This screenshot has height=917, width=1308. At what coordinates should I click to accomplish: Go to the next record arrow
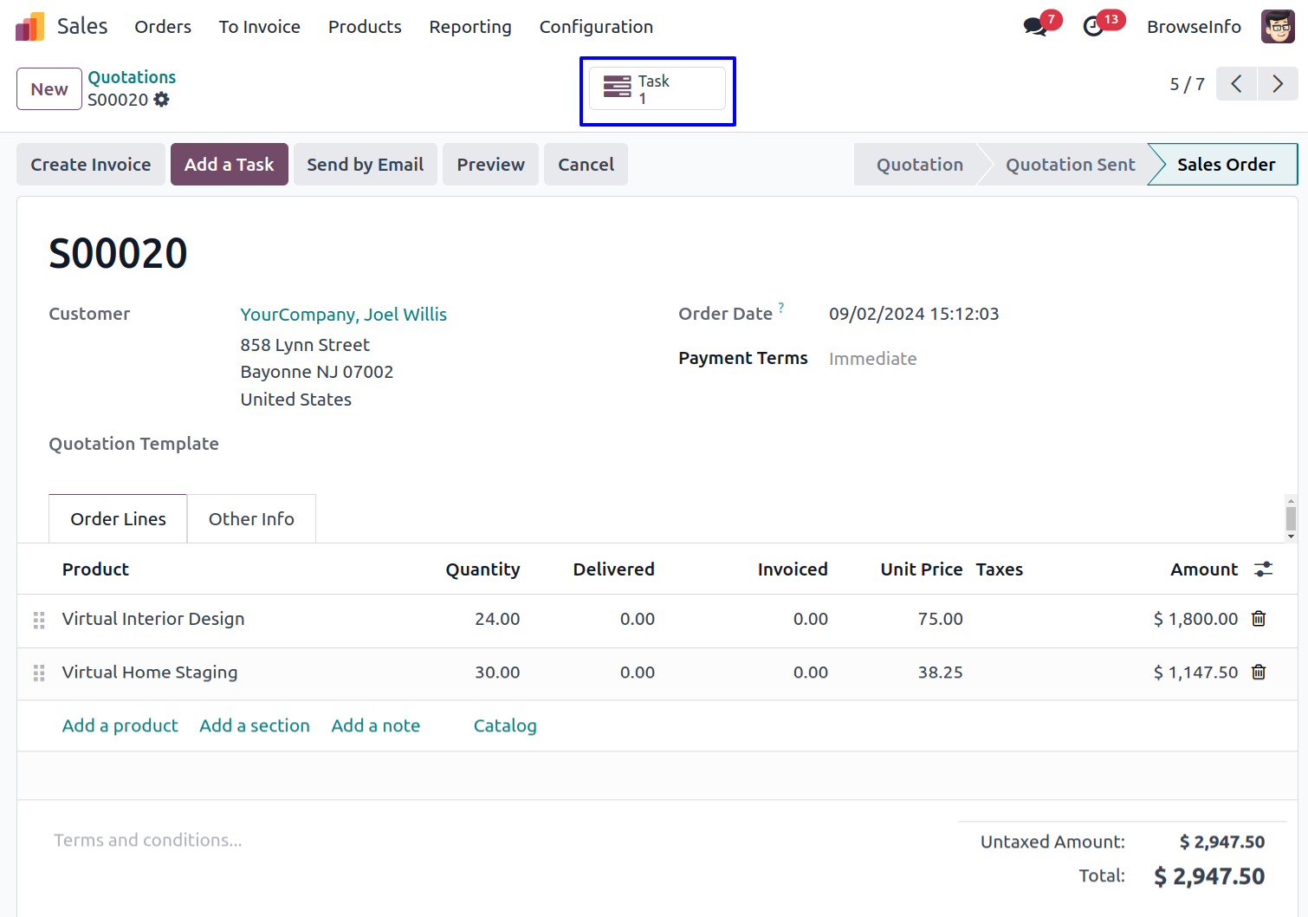click(1277, 84)
